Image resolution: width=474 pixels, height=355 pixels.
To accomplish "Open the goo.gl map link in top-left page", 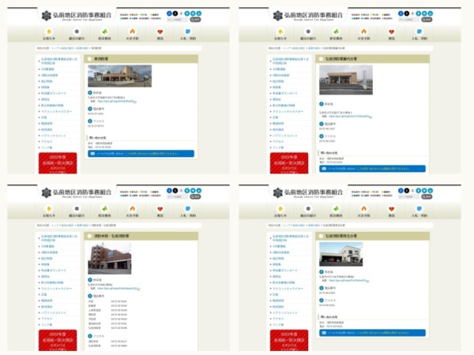I will (117, 101).
